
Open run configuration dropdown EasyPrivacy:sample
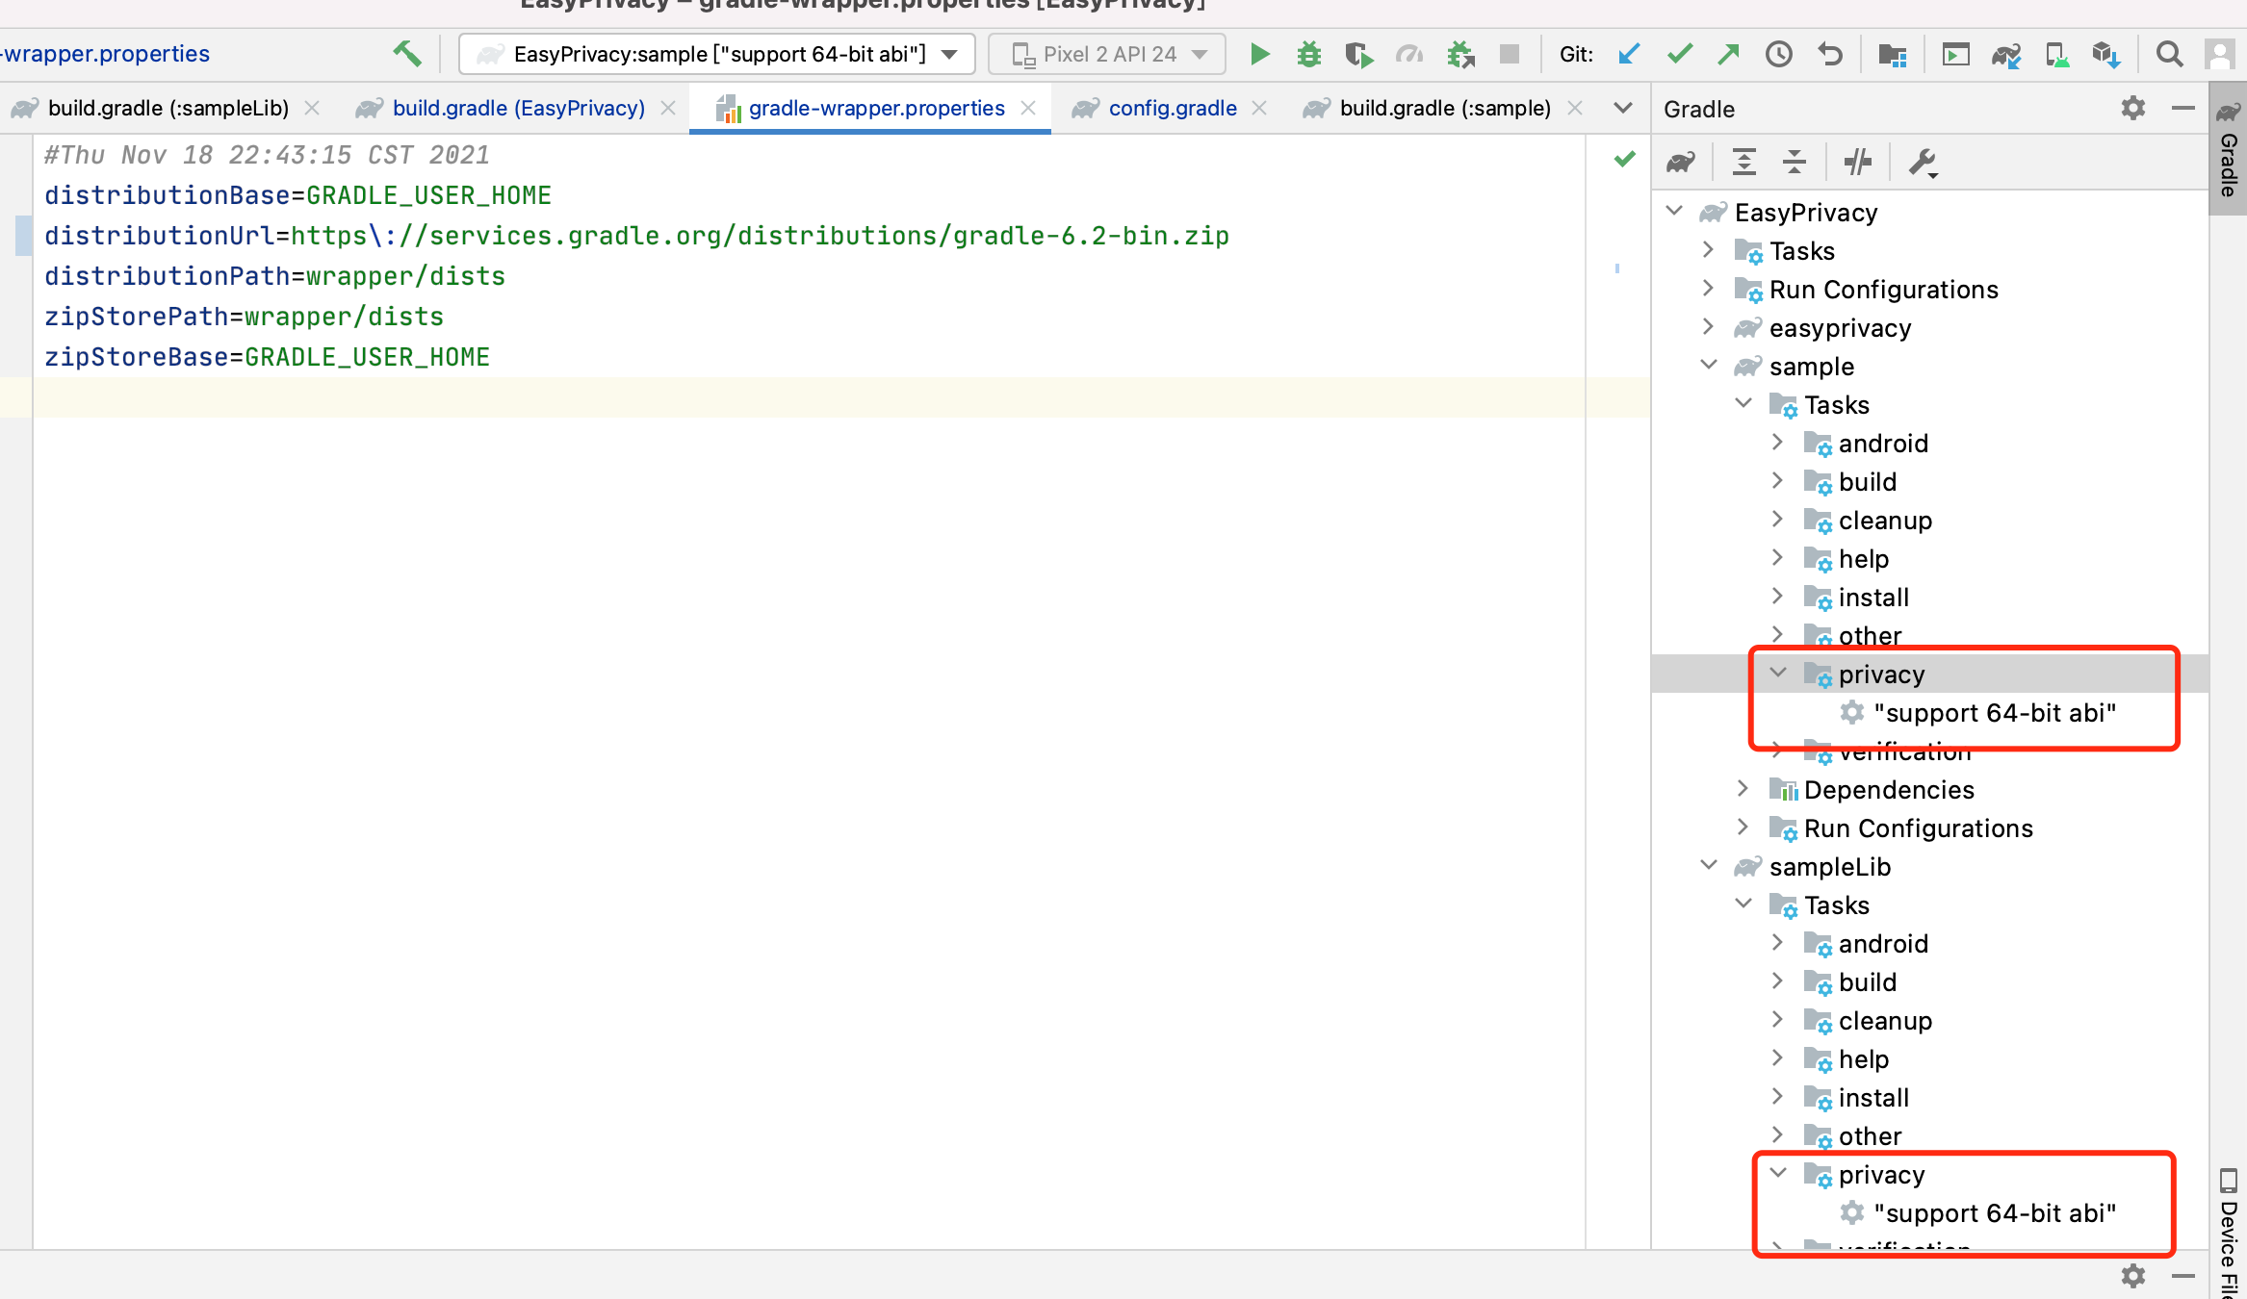tap(716, 54)
